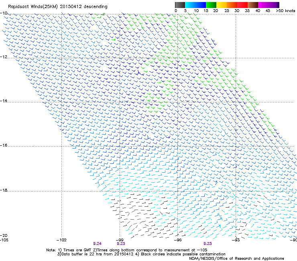
Task: Click the red 30-35 knots legend color
Action: click(242, 5)
